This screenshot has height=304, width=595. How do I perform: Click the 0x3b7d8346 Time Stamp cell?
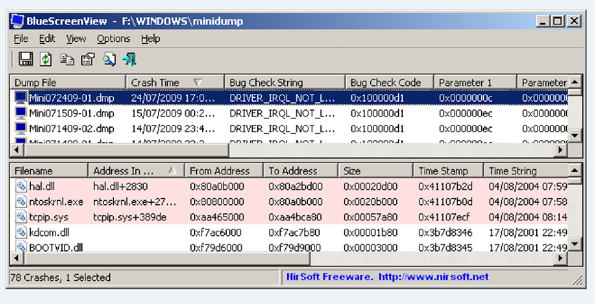click(446, 232)
